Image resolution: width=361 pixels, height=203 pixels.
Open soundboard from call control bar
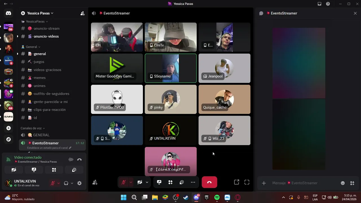(182, 182)
